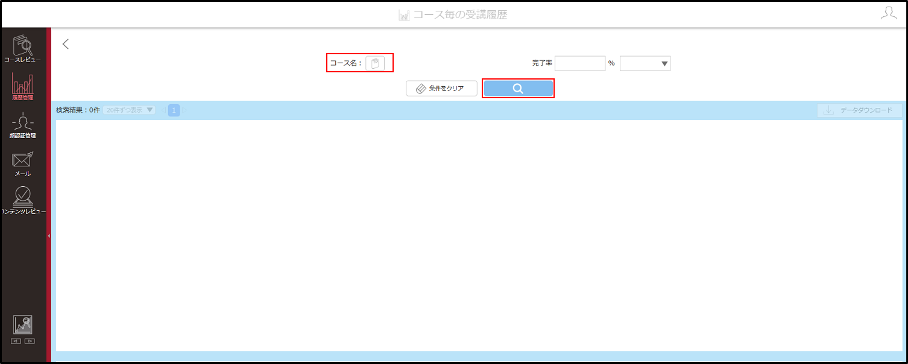Select 履歴管理 sidebar icon
The height and width of the screenshot is (364, 908).
23,86
